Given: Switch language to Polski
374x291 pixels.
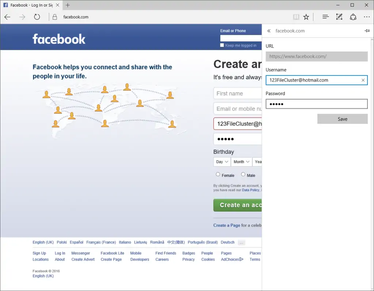Looking at the screenshot, I should pos(61,242).
